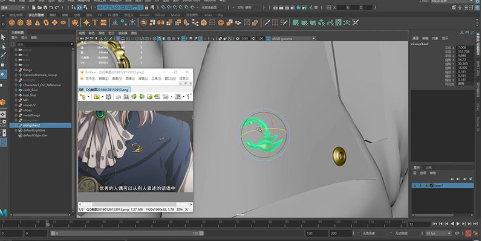
Task: Click the Select tool arrow in toolbox
Action: click(x=3, y=37)
